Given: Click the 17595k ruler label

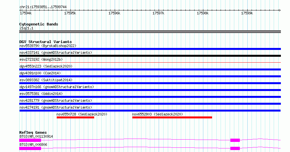Looking at the screenshot, I should pos(70,13).
